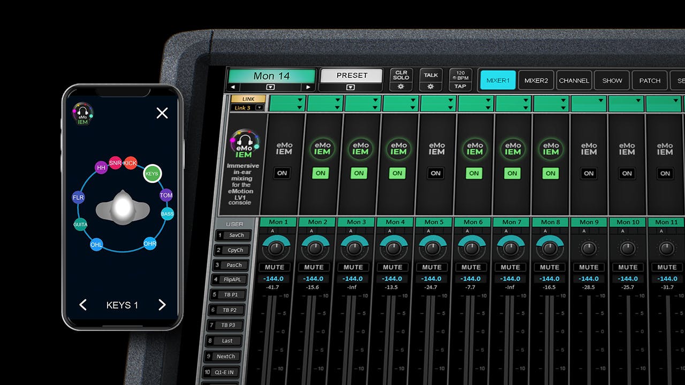Select the HH node on the phone circle

101,168
